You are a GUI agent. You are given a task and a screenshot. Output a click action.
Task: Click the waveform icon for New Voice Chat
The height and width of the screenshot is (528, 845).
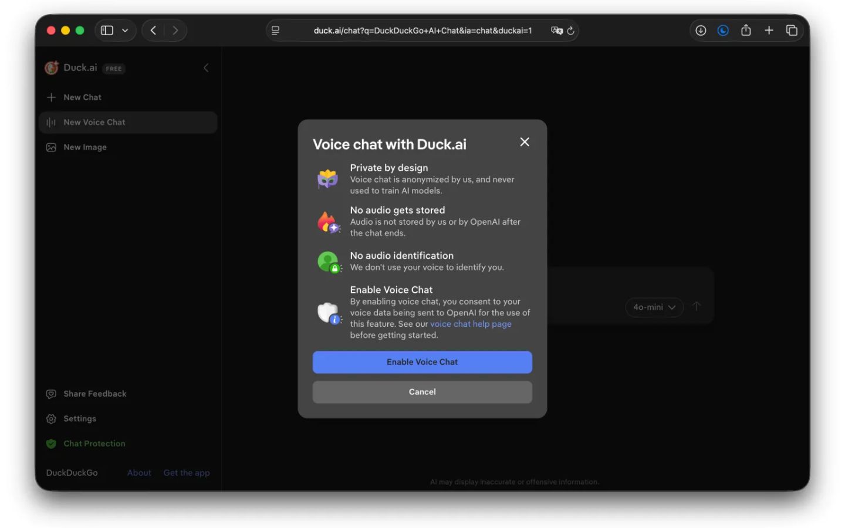pyautogui.click(x=51, y=122)
